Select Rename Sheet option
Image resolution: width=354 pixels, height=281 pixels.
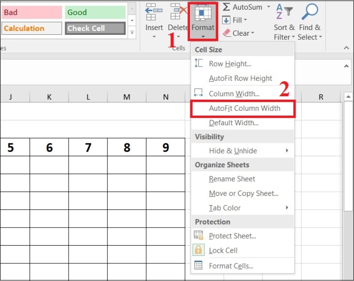coord(232,179)
